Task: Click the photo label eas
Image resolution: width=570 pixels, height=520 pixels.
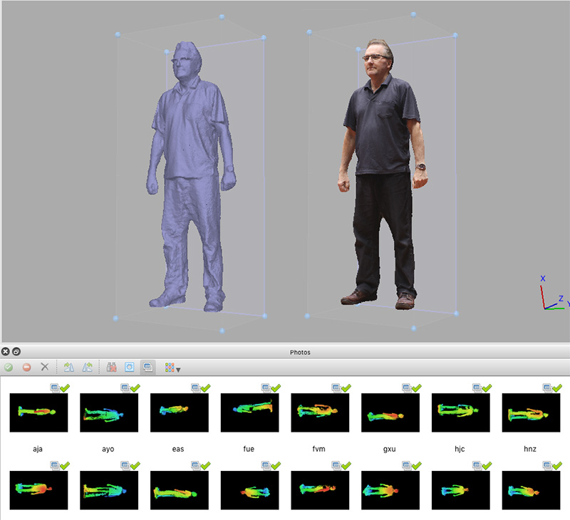Action: point(178,449)
